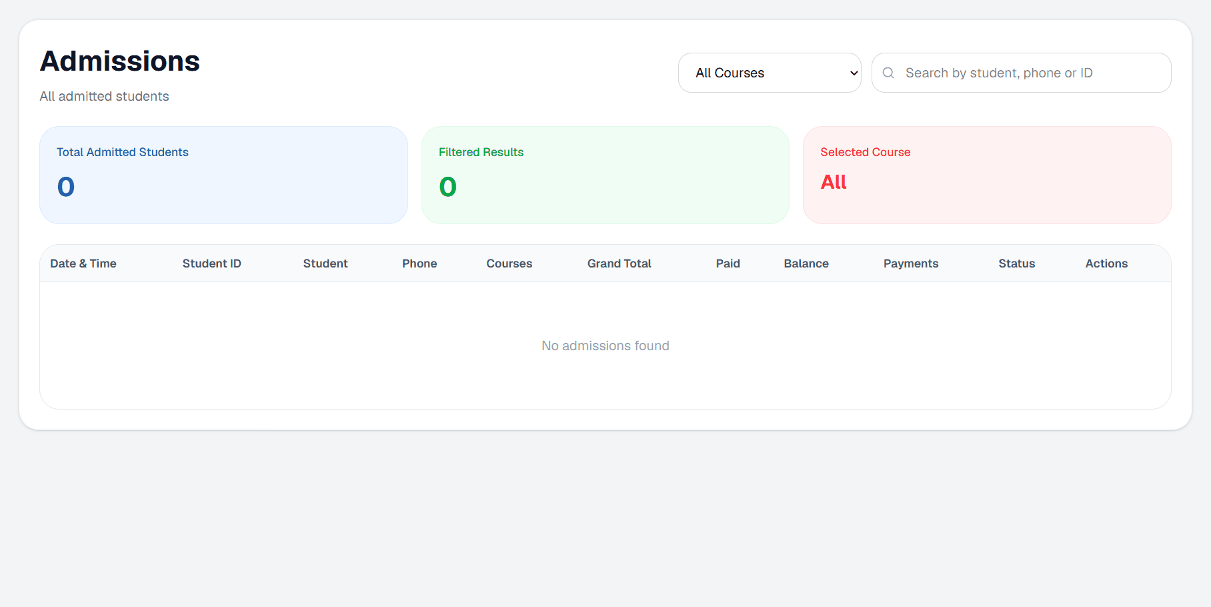1211x607 pixels.
Task: Select the Filtered Results card
Action: coord(605,175)
